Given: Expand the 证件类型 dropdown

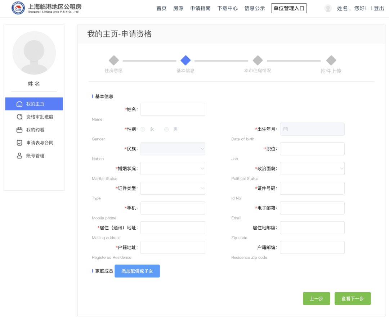Looking at the screenshot, I should point(173,188).
